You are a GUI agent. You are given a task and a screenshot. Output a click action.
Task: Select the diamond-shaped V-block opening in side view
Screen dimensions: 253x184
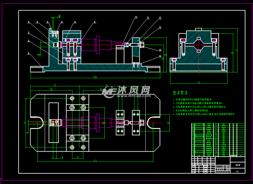pos(198,45)
